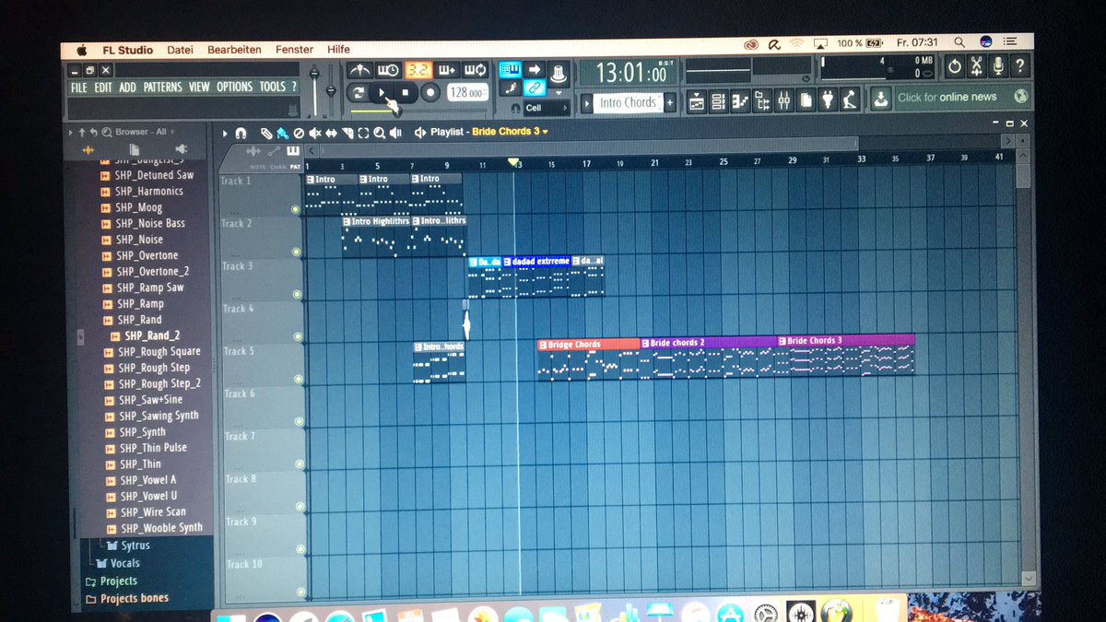Mute Track 2 via its green light
Screen dimensions: 1106x622
coord(297,252)
